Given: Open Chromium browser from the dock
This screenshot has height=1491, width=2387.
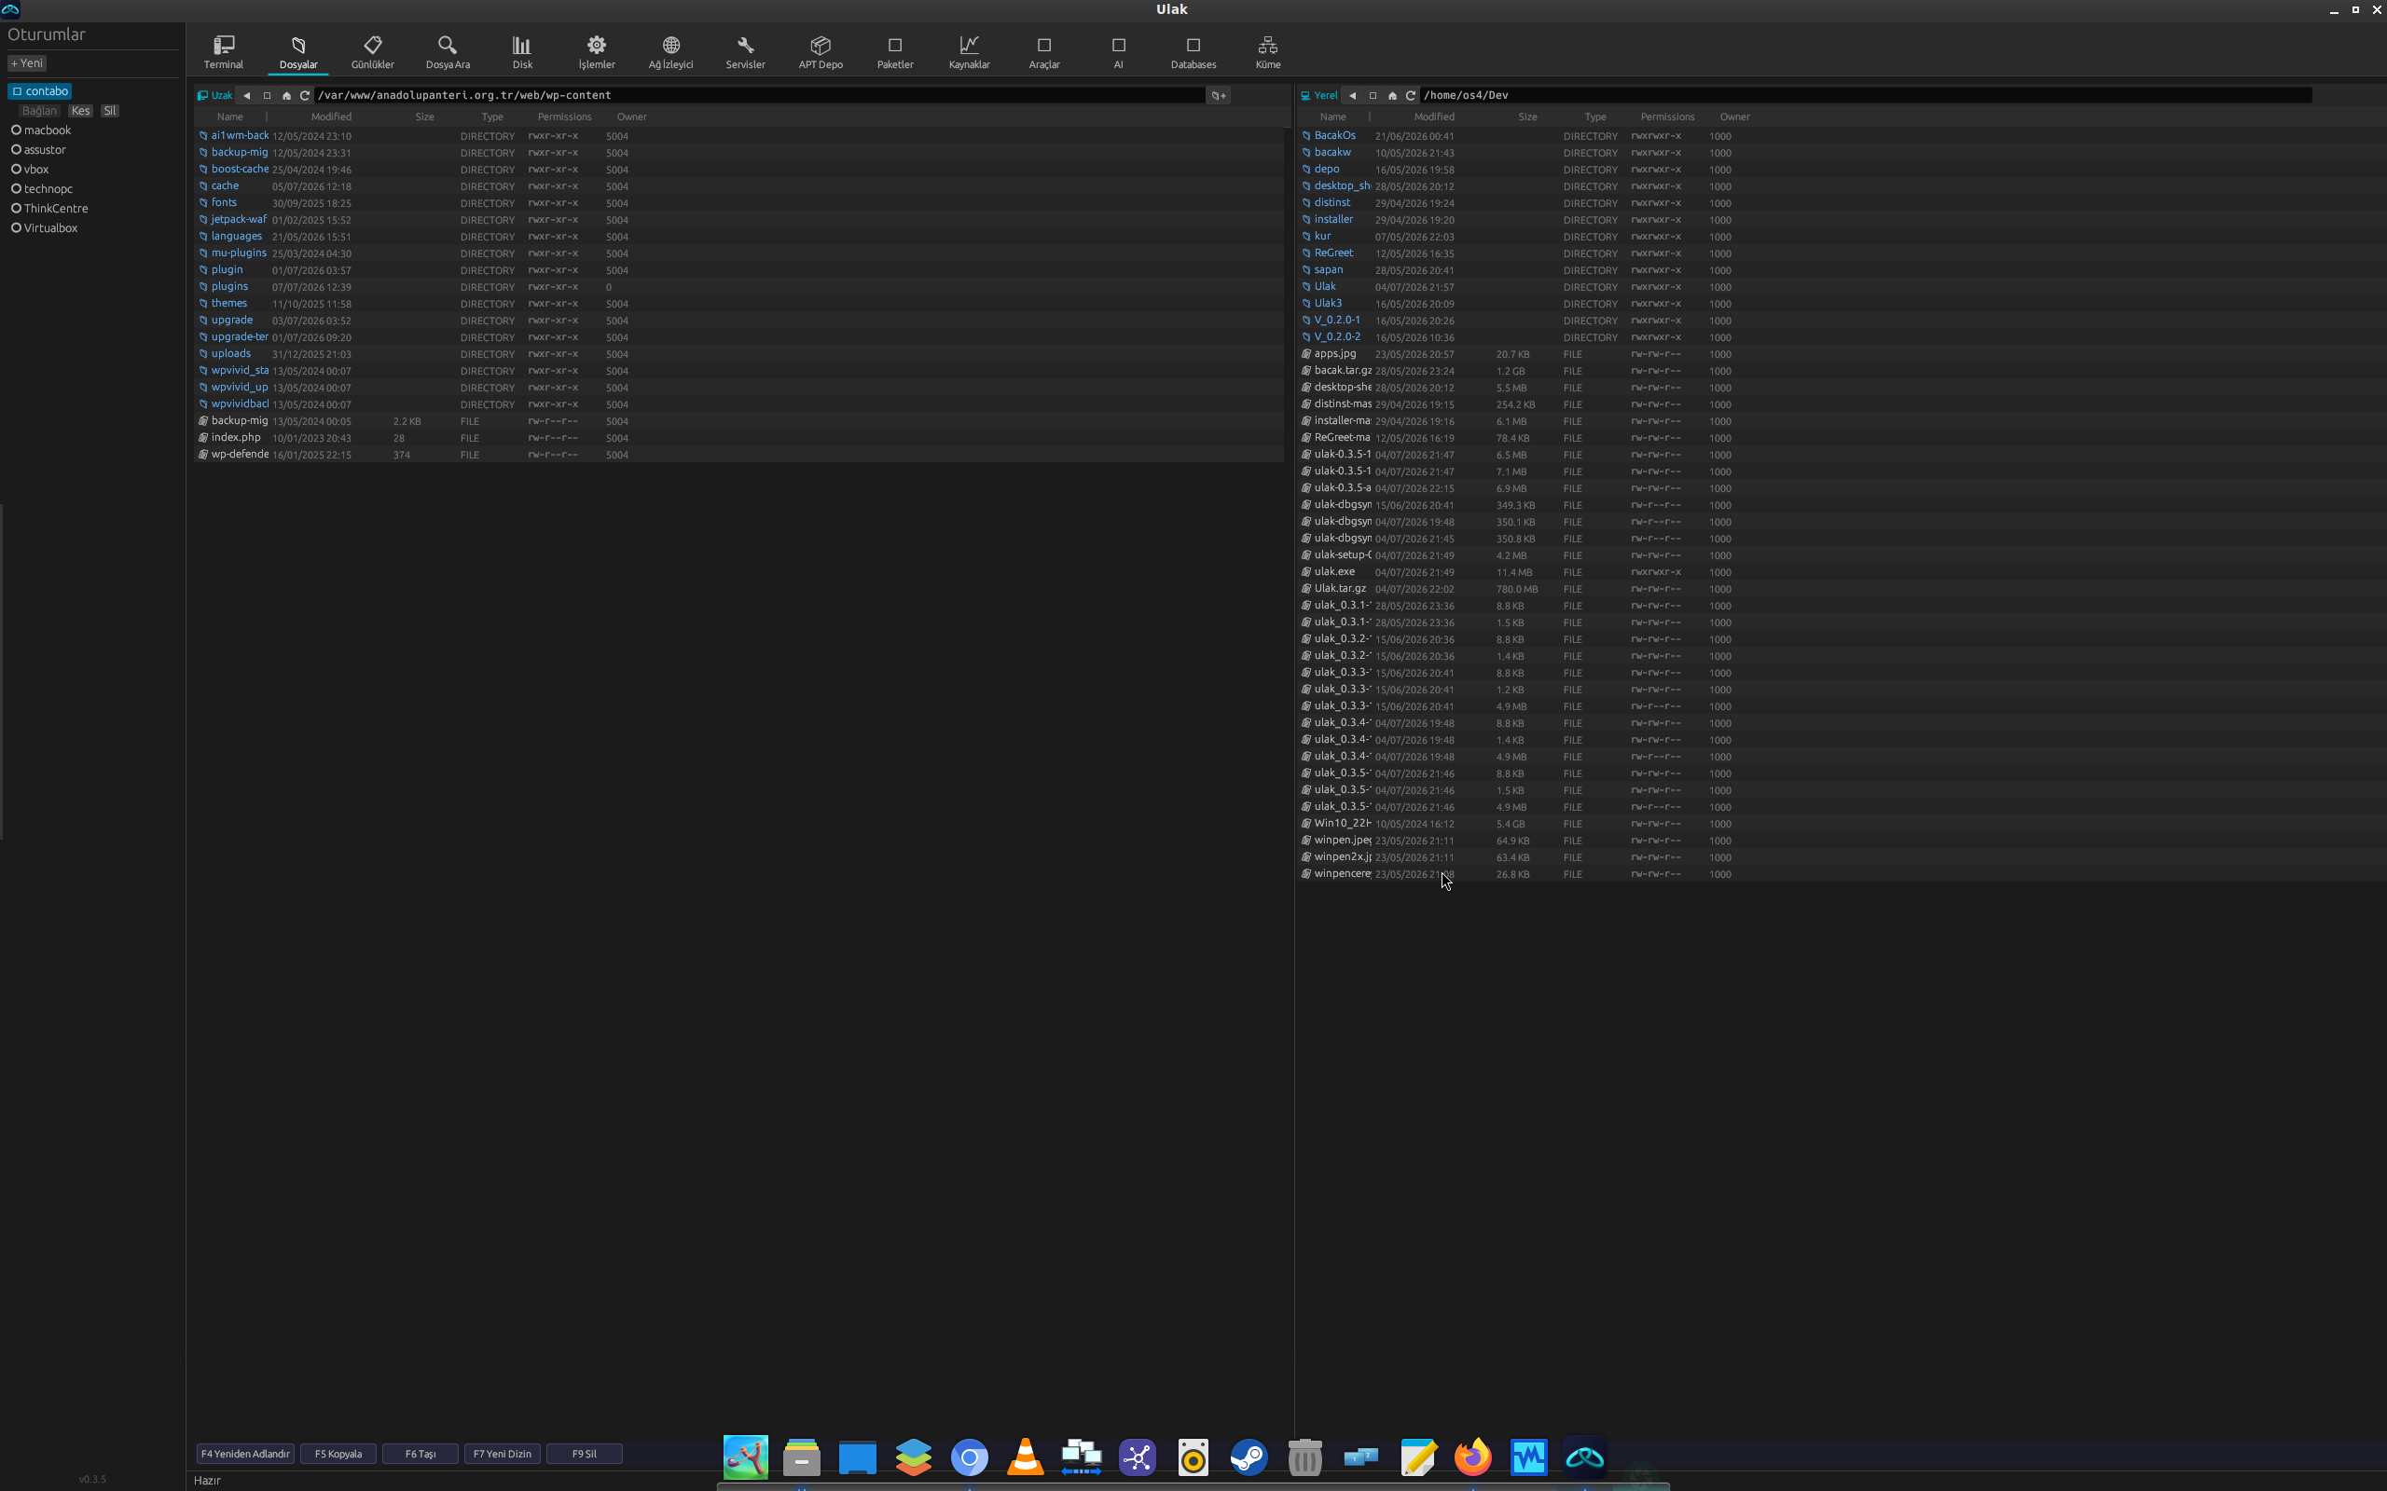Looking at the screenshot, I should pos(970,1457).
